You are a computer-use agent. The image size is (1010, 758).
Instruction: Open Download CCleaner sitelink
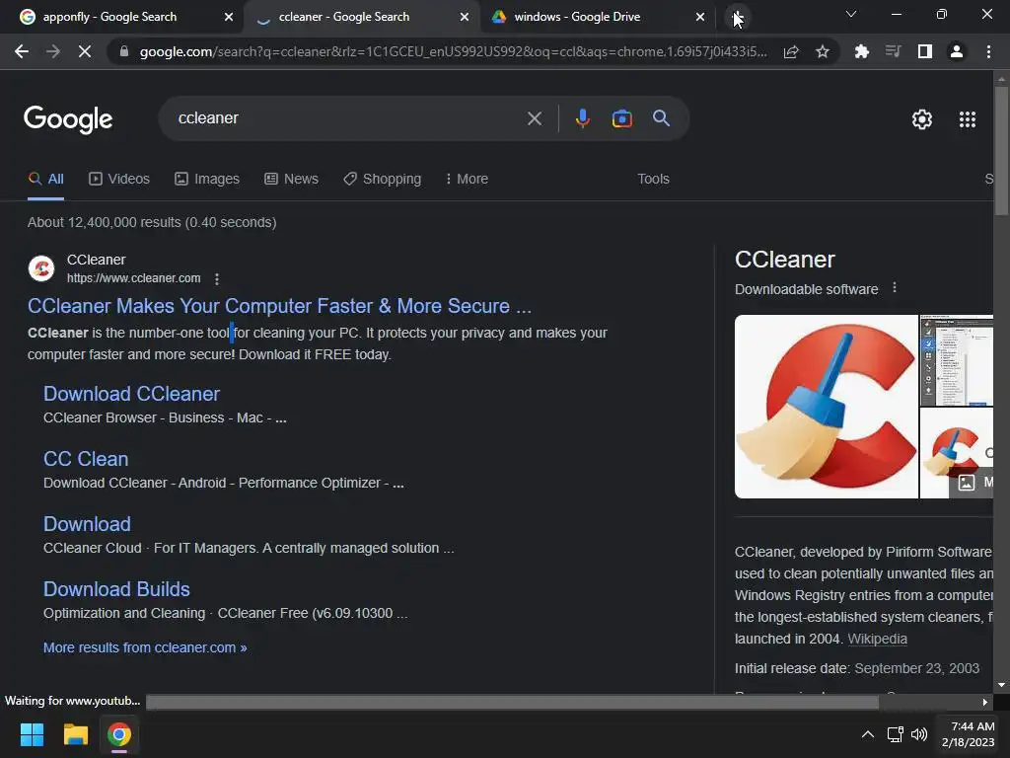click(x=131, y=394)
